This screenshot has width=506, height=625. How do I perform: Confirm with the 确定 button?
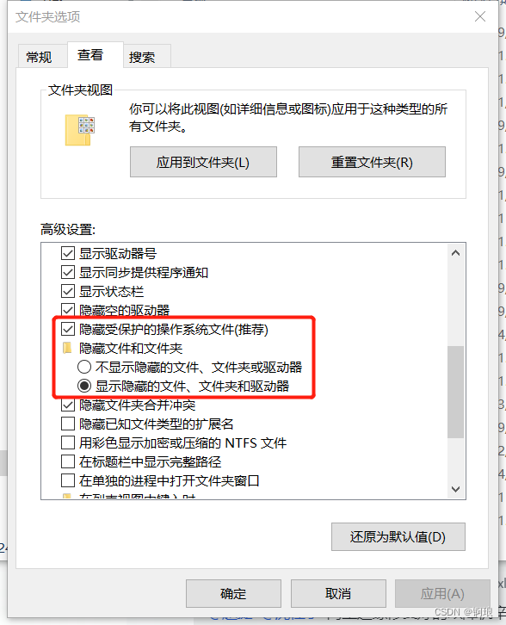pos(233,593)
